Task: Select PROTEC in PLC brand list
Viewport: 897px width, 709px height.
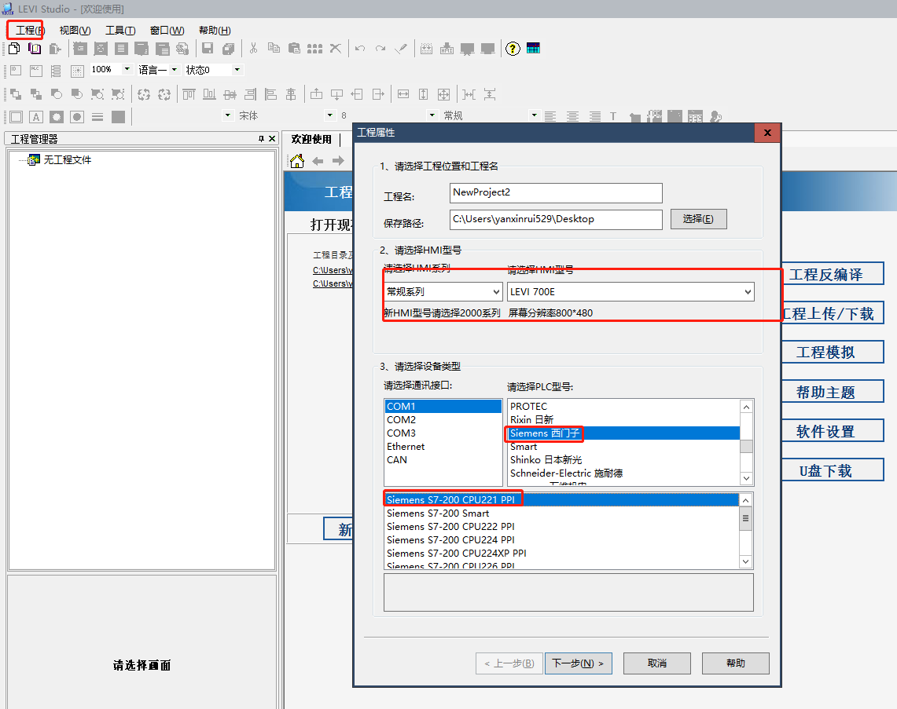Action: [623, 406]
